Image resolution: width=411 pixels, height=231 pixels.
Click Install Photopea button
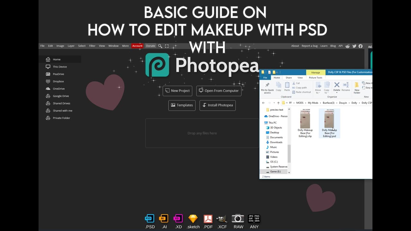tap(217, 105)
